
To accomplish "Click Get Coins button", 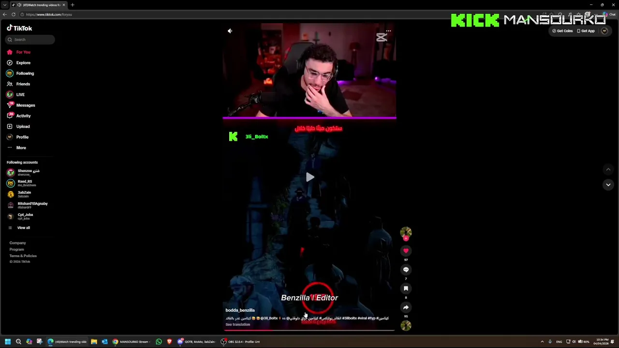I will [x=563, y=31].
